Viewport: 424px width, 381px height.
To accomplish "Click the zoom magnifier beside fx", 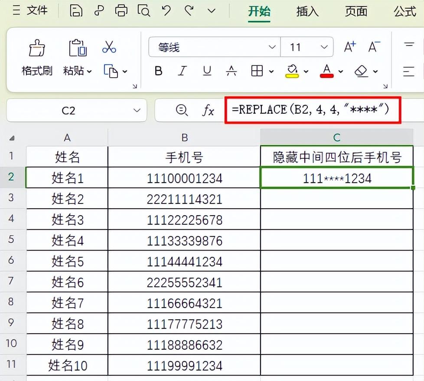I will click(x=182, y=110).
